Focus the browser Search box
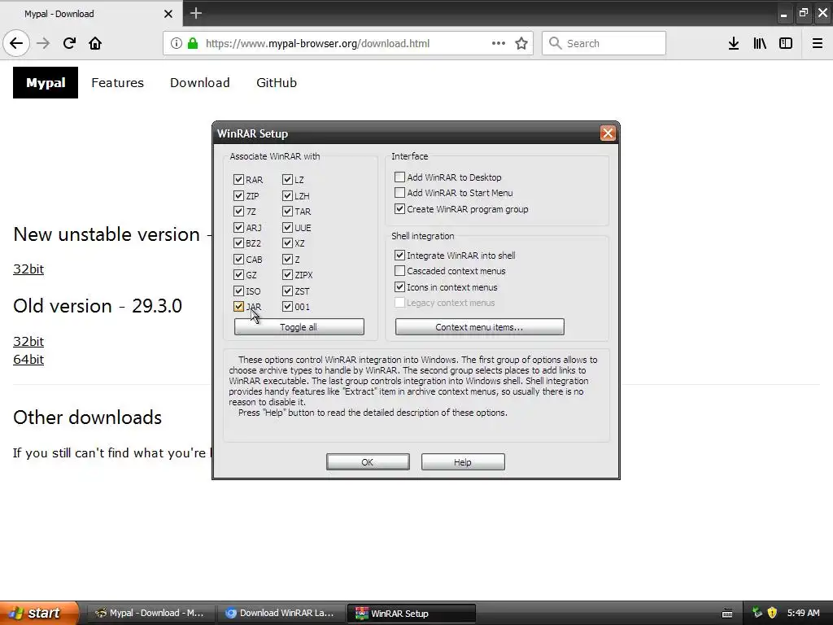 (604, 43)
